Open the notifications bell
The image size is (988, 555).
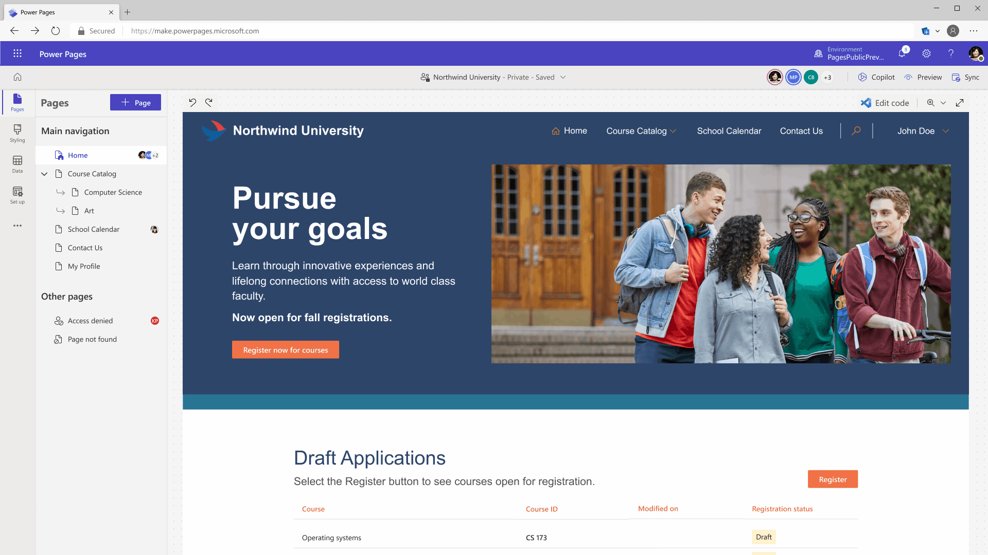click(902, 53)
